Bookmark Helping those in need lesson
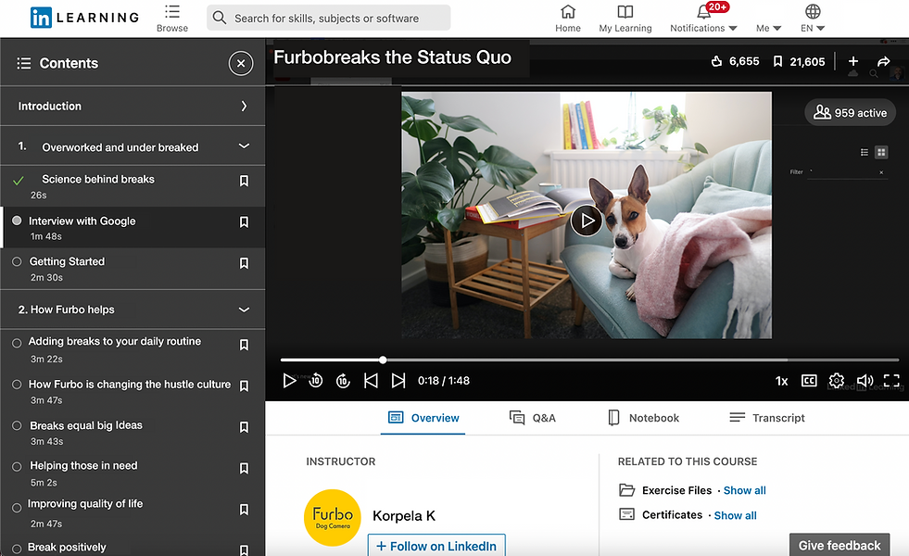The image size is (909, 556). click(244, 469)
